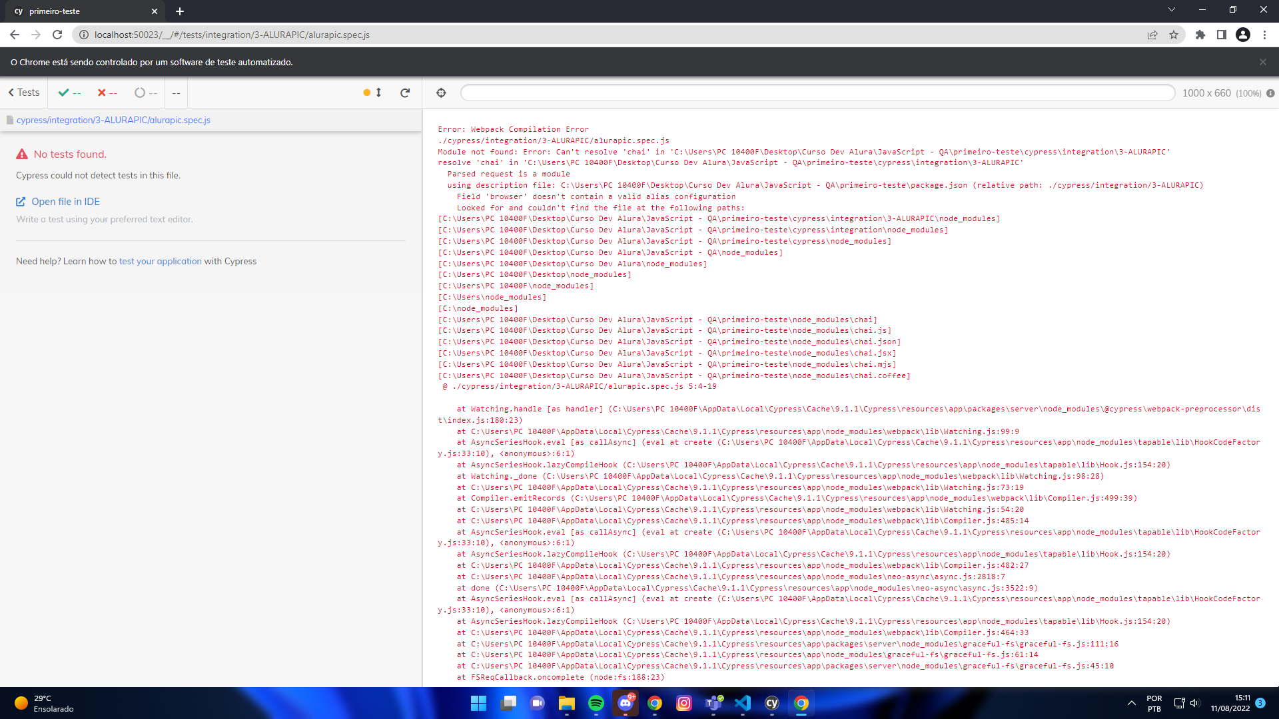Click the site information icon in address bar
This screenshot has height=719, width=1279.
84,35
